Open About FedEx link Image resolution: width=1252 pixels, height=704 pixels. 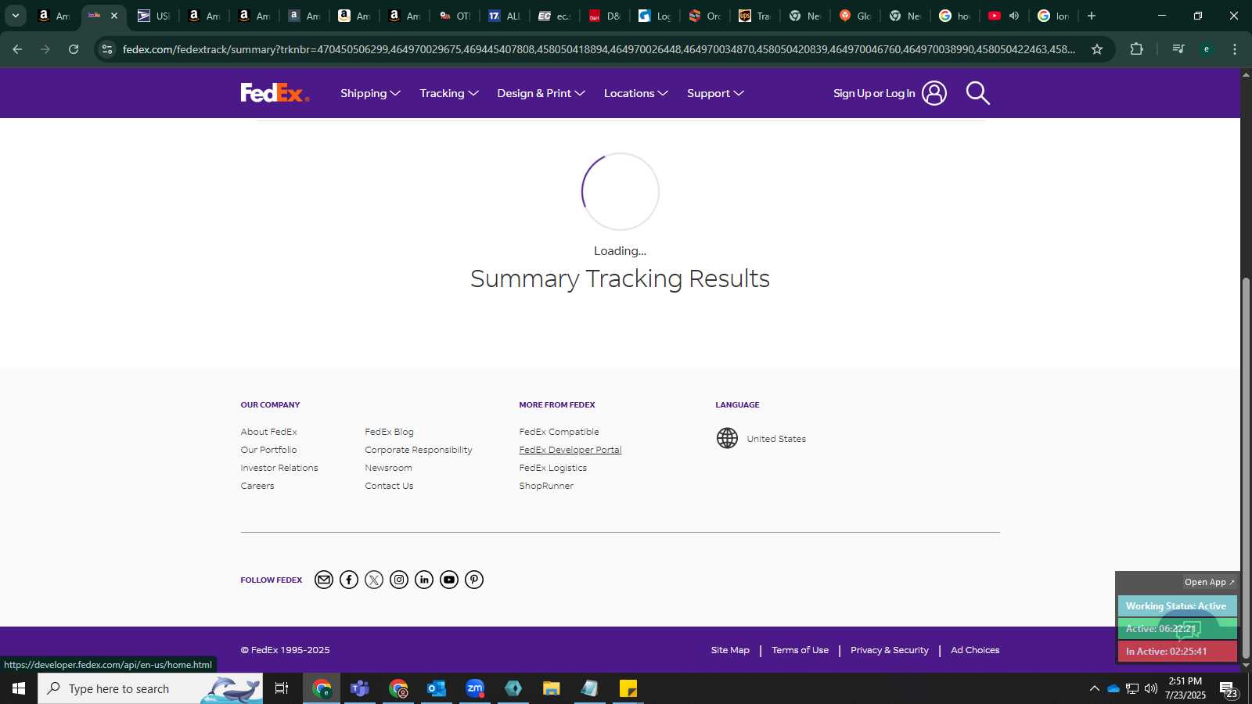[x=268, y=432]
